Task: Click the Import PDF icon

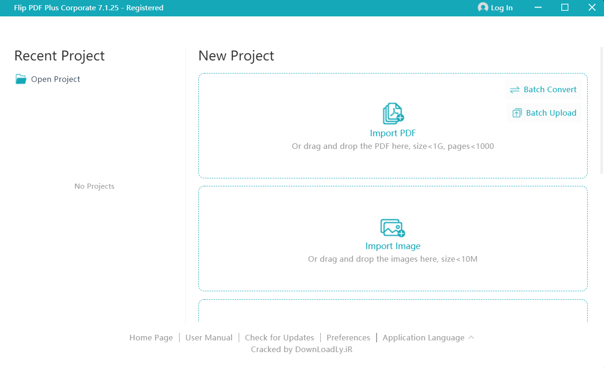Action: pyautogui.click(x=393, y=114)
